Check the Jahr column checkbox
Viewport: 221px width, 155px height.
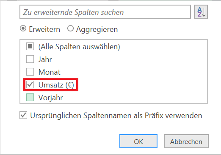30,59
